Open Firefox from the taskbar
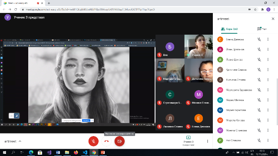 tap(76, 152)
